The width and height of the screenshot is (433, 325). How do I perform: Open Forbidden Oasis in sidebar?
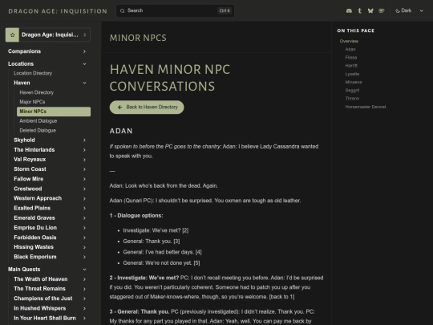pos(35,238)
